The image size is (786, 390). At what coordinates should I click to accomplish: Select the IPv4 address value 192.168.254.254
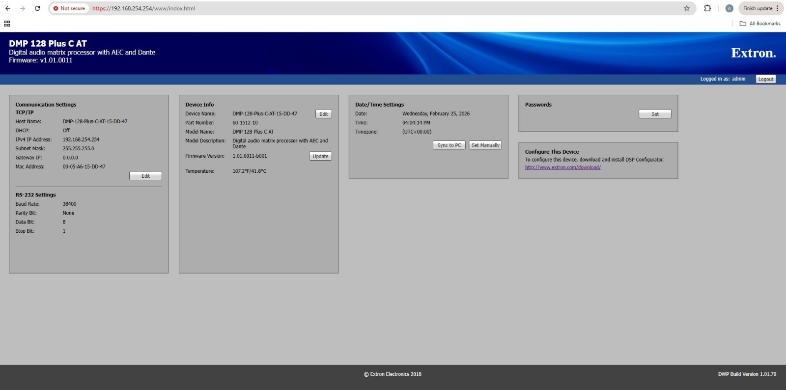click(81, 139)
